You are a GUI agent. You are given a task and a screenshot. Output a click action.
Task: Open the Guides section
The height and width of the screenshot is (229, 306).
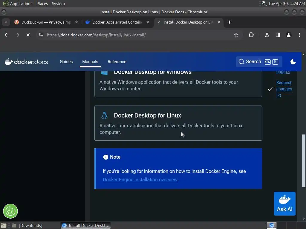coord(66,62)
